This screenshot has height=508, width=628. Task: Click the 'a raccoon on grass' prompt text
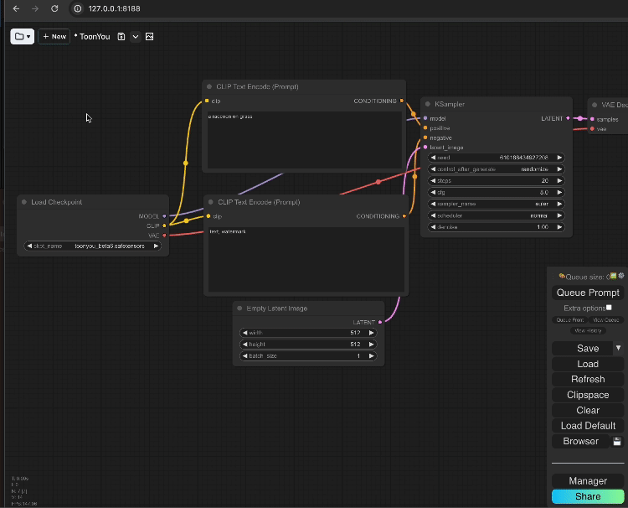pyautogui.click(x=230, y=117)
